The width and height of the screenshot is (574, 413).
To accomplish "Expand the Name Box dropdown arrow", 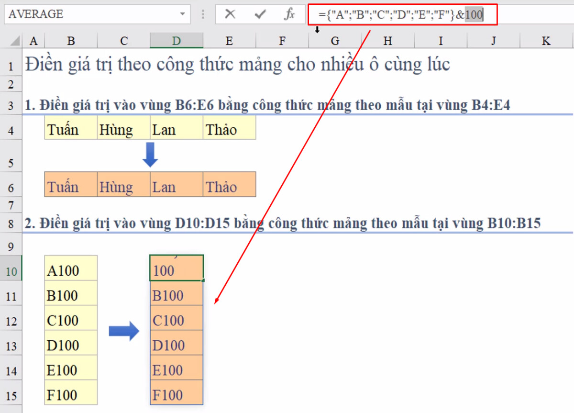I will (182, 14).
